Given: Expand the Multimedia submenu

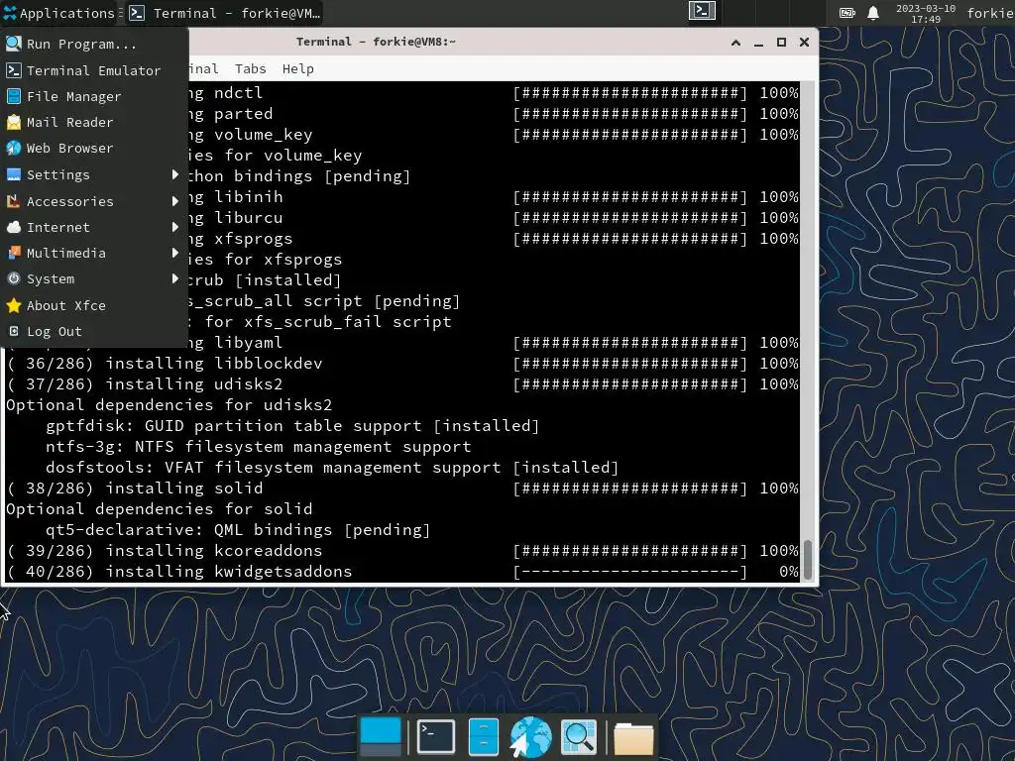Looking at the screenshot, I should tap(94, 253).
